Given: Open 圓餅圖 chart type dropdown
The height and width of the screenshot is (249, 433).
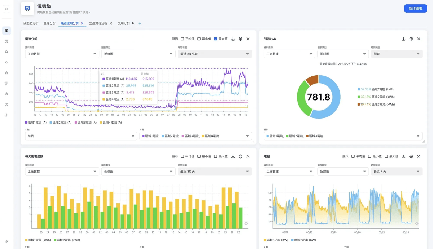Looking at the screenshot, I should coord(342,54).
